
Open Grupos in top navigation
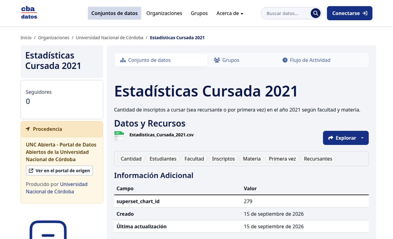coord(199,13)
